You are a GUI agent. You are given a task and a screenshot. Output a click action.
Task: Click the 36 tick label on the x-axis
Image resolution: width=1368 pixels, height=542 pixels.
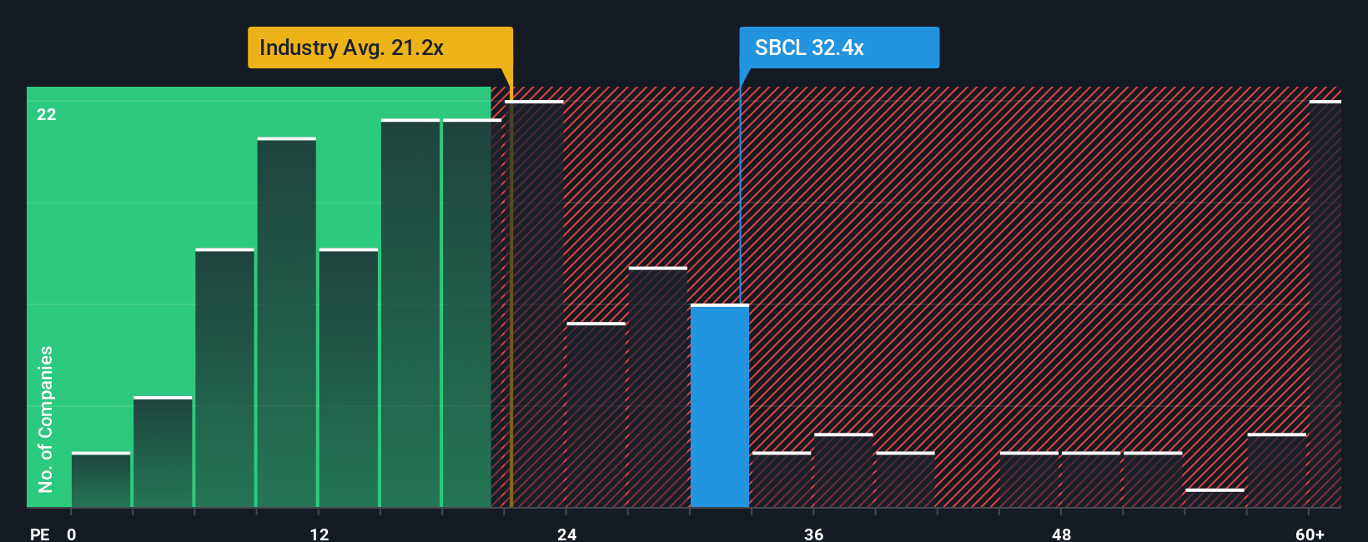tap(814, 534)
